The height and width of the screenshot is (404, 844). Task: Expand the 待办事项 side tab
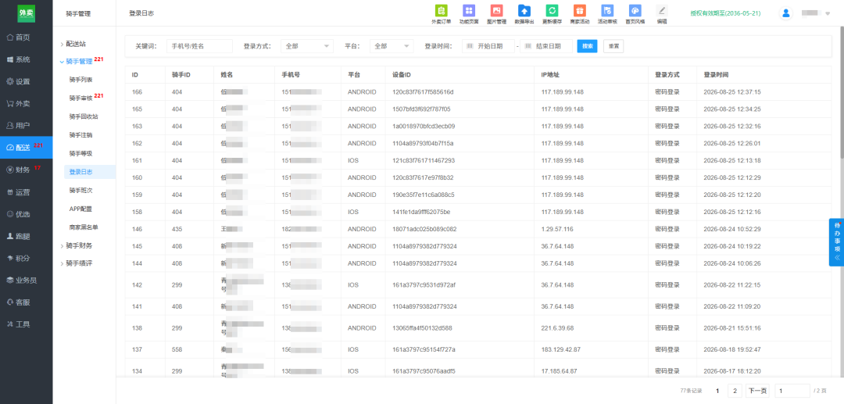click(x=836, y=242)
